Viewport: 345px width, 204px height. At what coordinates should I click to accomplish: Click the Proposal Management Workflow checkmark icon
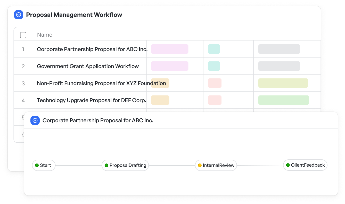click(19, 15)
